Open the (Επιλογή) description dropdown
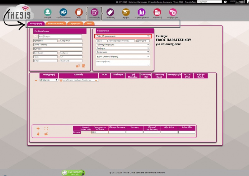Screen dimensions: 249x176 [x=48, y=80]
